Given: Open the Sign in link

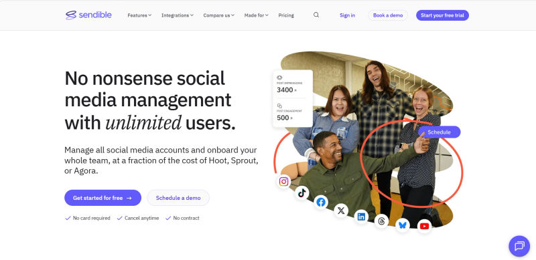Looking at the screenshot, I should [x=347, y=15].
